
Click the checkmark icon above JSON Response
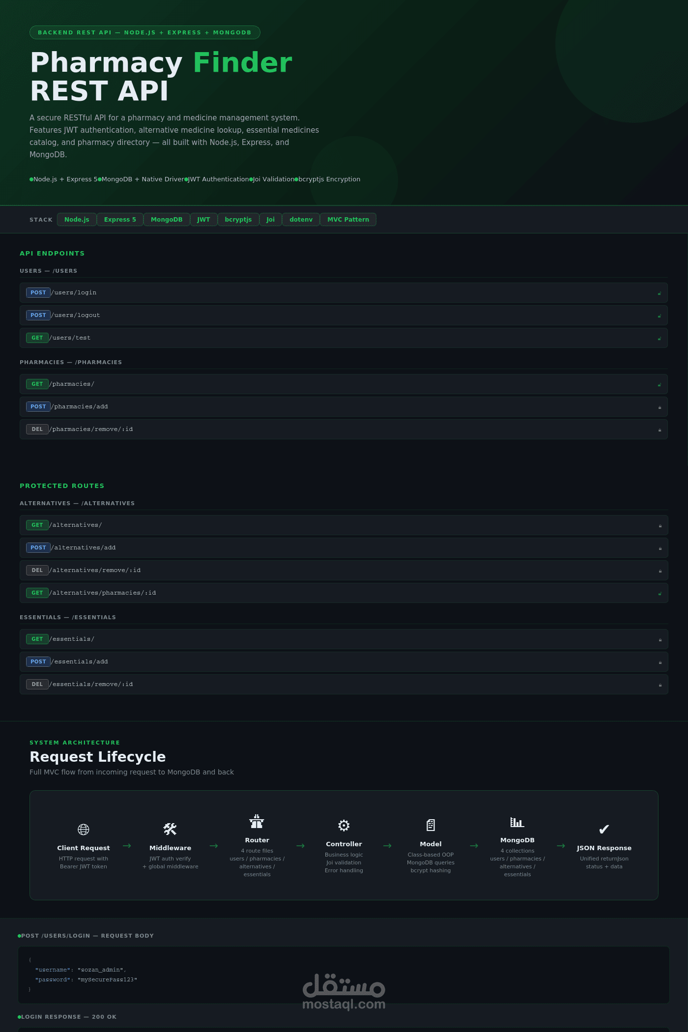click(x=604, y=830)
